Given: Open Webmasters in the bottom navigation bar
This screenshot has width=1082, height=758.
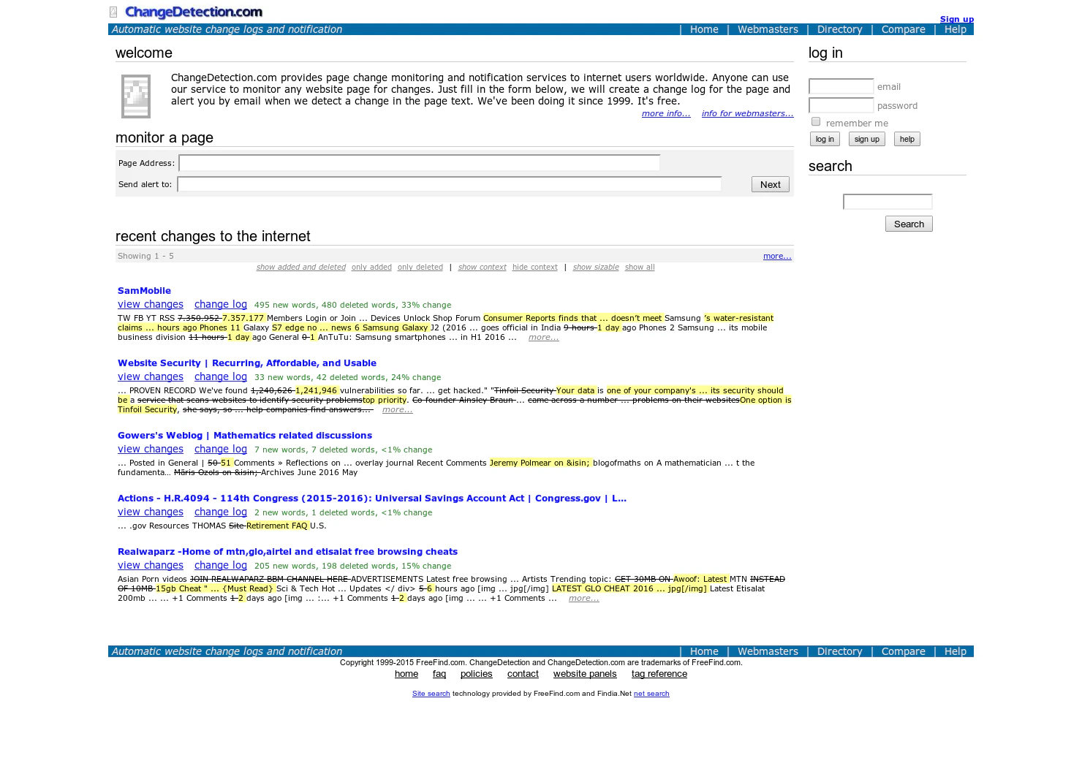Looking at the screenshot, I should pyautogui.click(x=768, y=651).
